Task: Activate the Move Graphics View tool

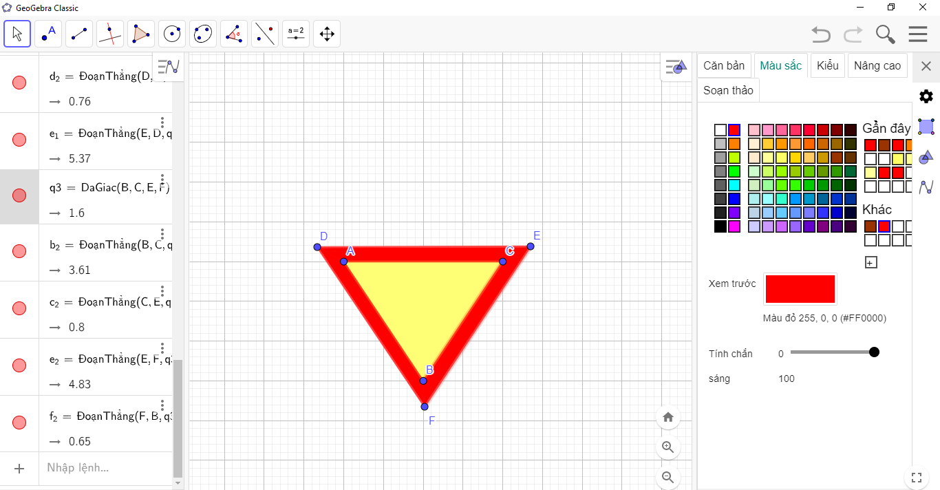Action: pos(327,34)
